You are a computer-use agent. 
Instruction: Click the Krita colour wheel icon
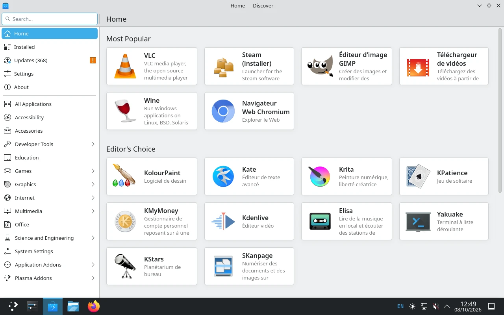point(320,176)
